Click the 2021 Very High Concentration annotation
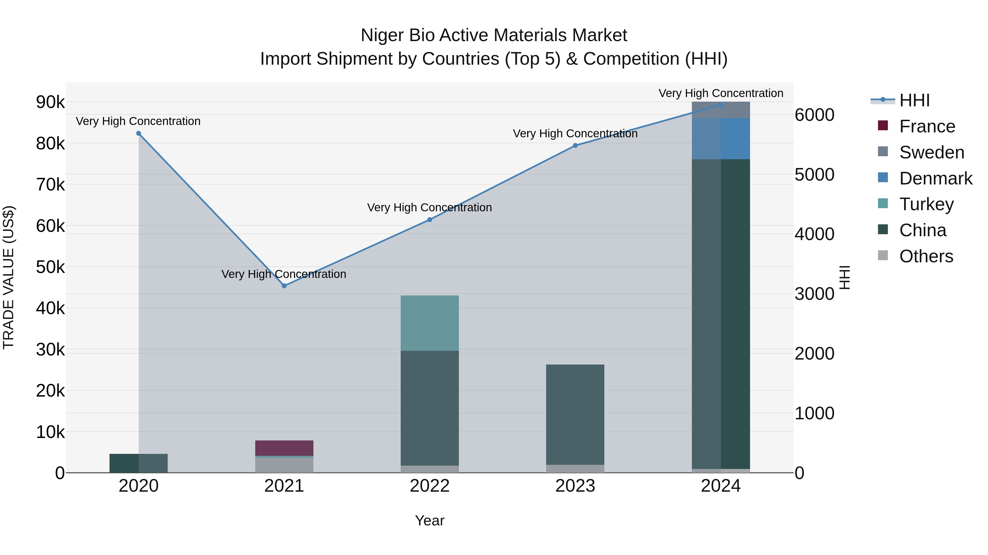The width and height of the screenshot is (988, 555). (284, 274)
